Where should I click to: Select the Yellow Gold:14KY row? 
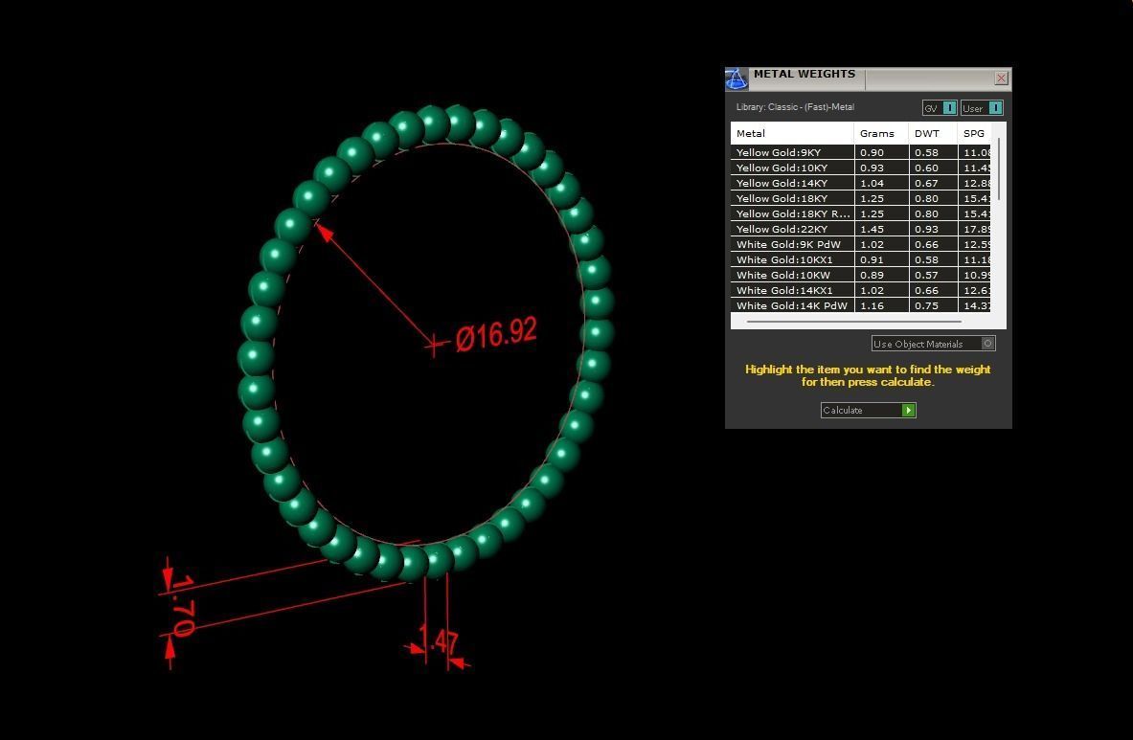click(860, 183)
